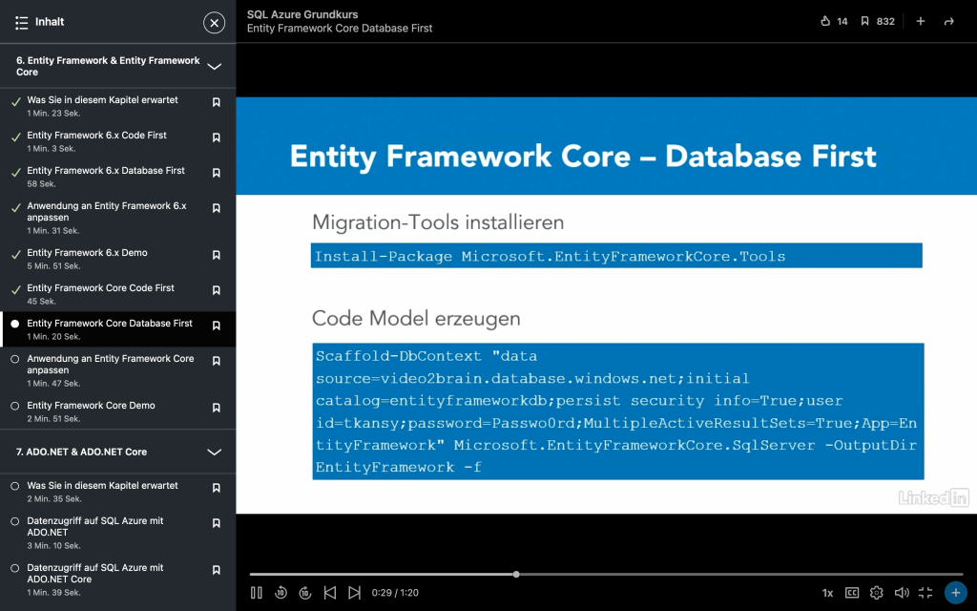Like the course with thumbs-up icon
Screen dimensions: 977x611
click(x=826, y=21)
